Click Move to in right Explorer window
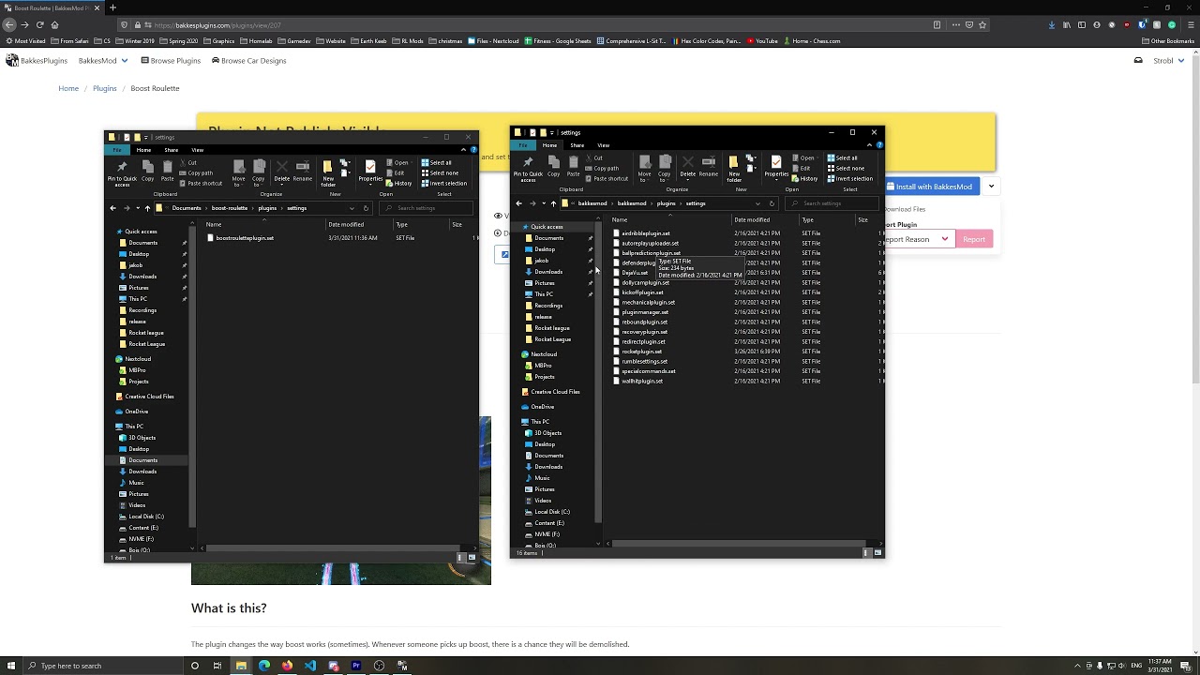Image resolution: width=1200 pixels, height=675 pixels. (x=644, y=169)
